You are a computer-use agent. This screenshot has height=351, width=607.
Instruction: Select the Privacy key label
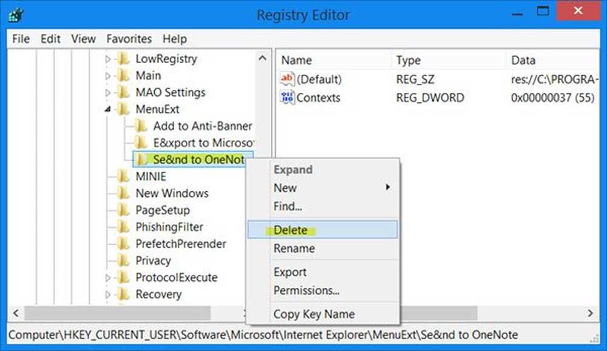click(154, 261)
